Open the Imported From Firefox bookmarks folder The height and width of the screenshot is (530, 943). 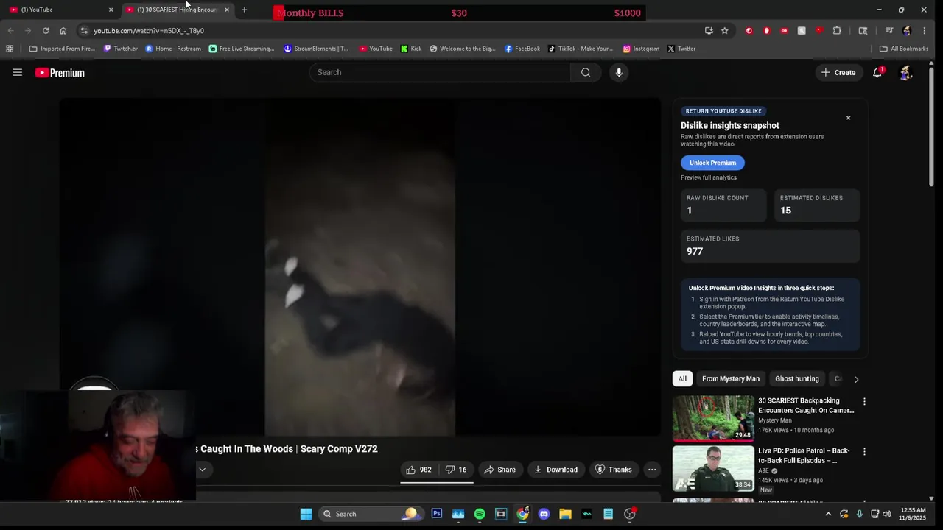(x=62, y=49)
